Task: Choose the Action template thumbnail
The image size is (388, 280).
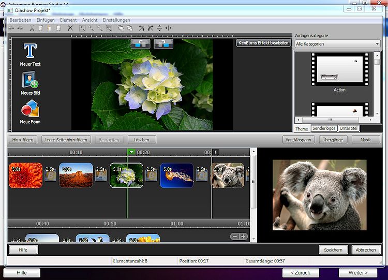Action: tap(339, 70)
